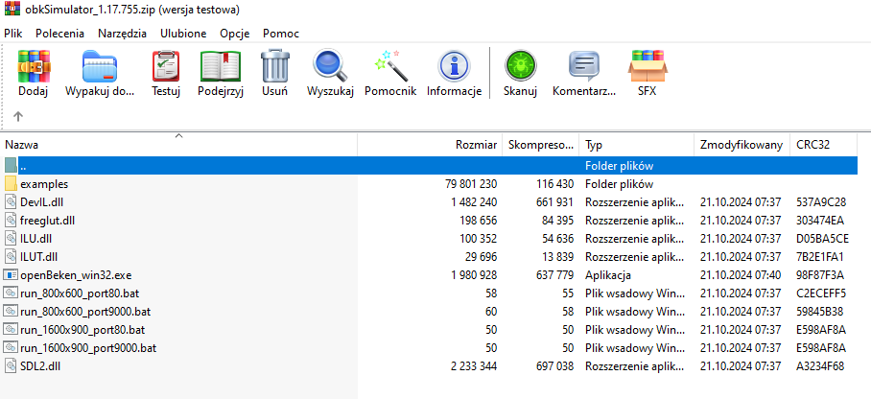Viewport: 871px width, 399px height.
Task: Click the CRC32 value 537A9C28
Action: 821,201
